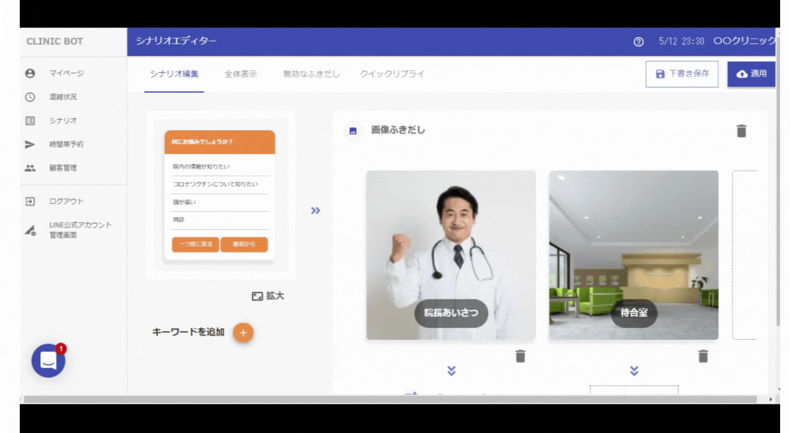Click the double right arrow beside preview
The width and height of the screenshot is (790, 433).
pyautogui.click(x=315, y=210)
